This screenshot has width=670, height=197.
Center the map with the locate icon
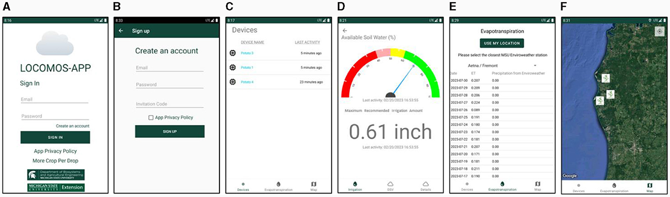[659, 31]
